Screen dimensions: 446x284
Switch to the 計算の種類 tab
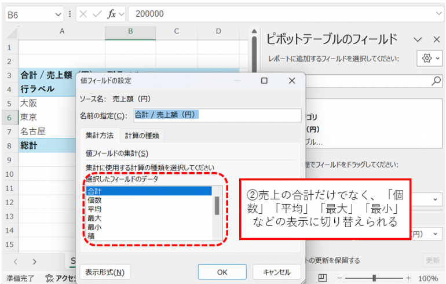tap(142, 136)
